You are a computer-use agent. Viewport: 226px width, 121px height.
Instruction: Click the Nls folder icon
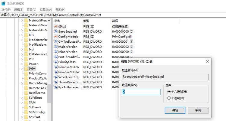click(26, 35)
